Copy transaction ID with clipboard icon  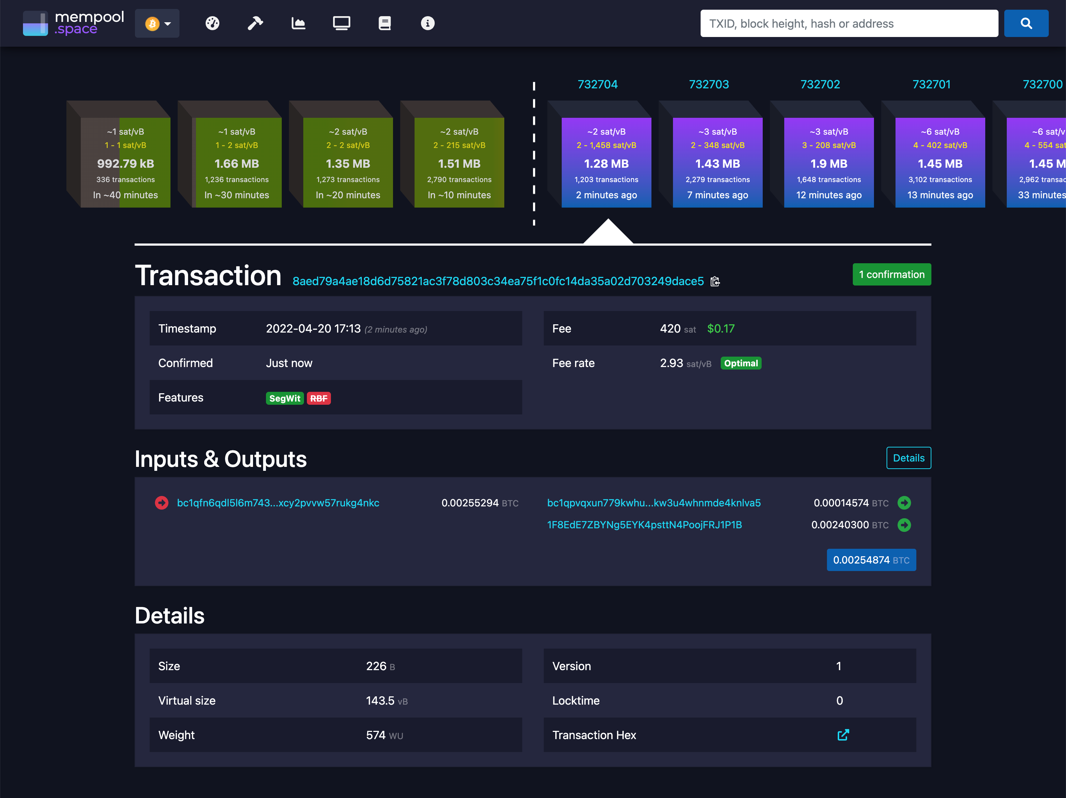715,282
